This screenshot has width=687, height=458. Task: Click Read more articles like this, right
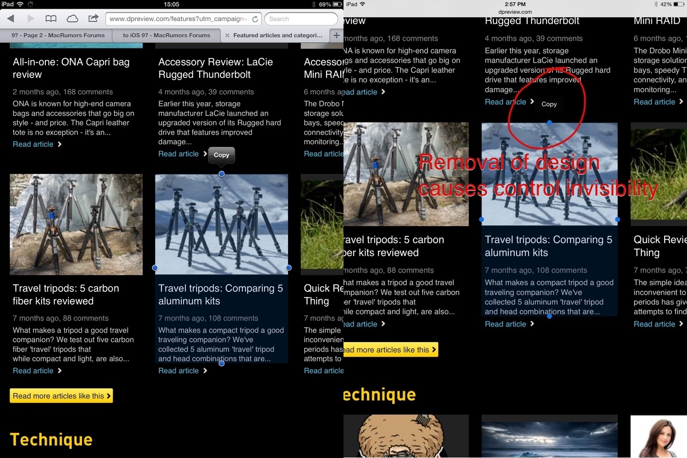tap(391, 350)
